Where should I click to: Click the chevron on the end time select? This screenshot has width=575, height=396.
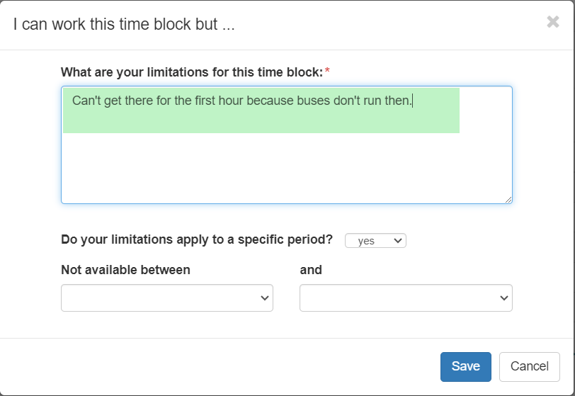(503, 299)
